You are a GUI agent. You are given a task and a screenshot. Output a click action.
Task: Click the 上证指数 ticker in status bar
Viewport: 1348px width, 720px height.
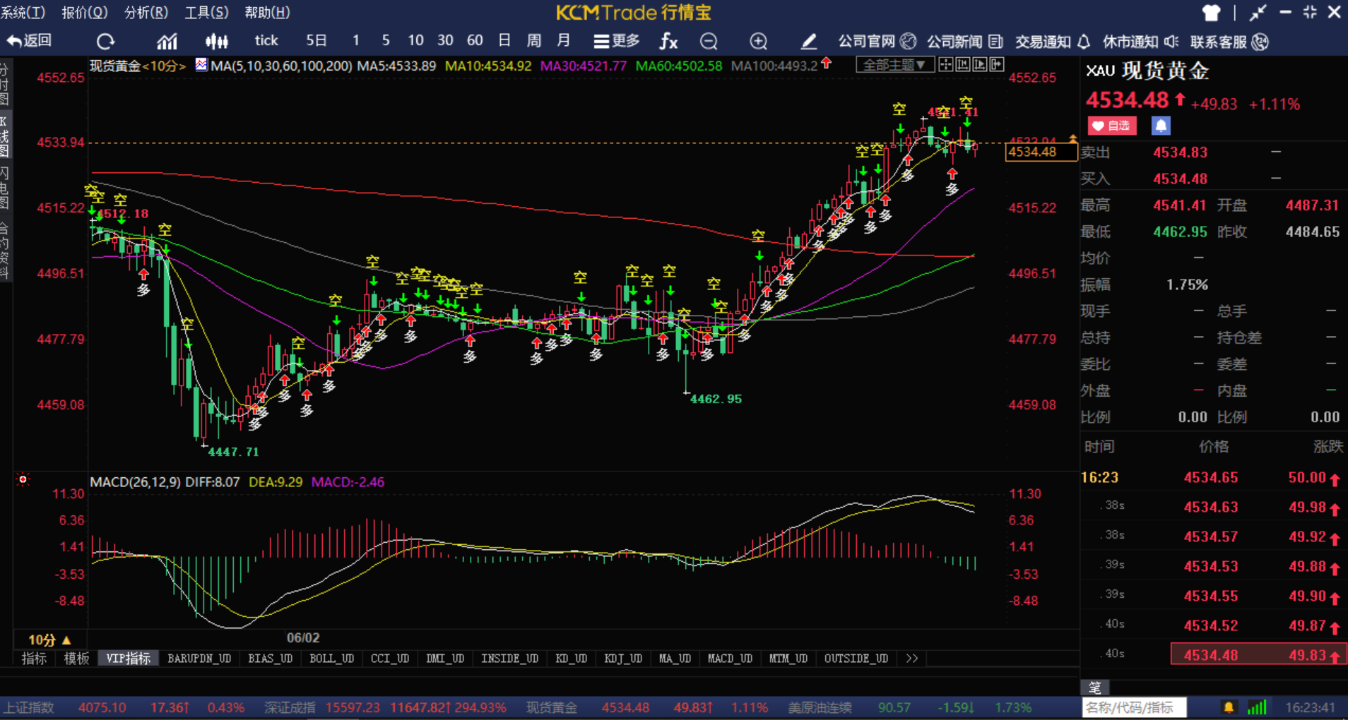(x=28, y=707)
